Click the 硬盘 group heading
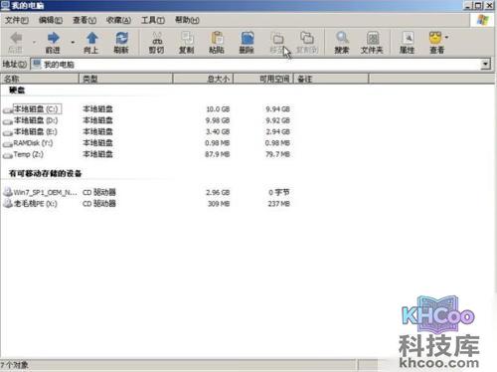Viewport: 497px width, 372px height. 17,90
